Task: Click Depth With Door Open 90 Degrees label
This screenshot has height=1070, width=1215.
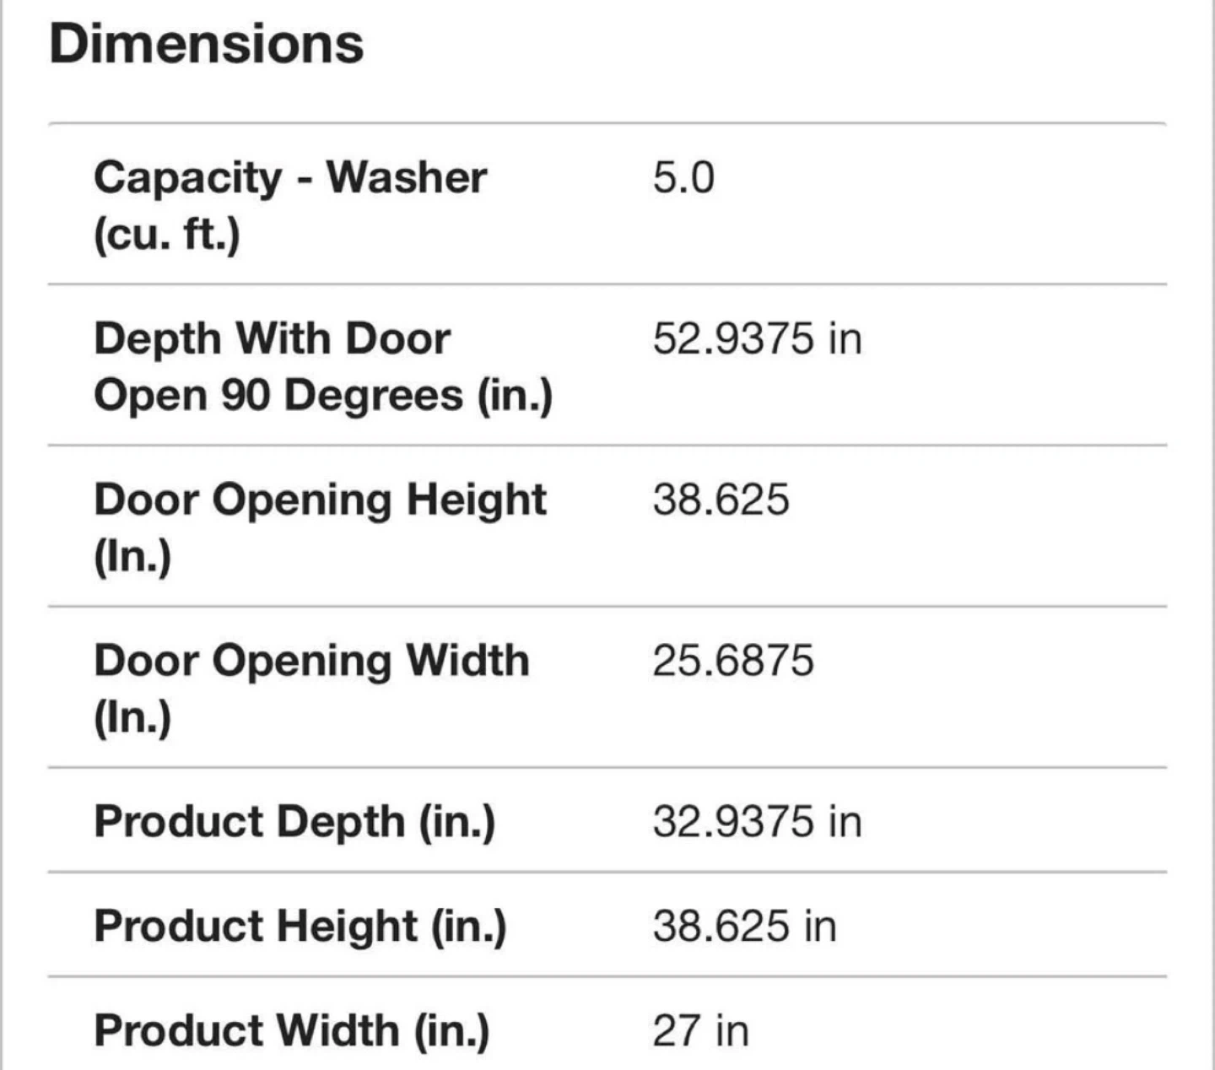Action: tap(323, 366)
